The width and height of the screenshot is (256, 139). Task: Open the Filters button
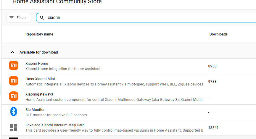coord(19,18)
